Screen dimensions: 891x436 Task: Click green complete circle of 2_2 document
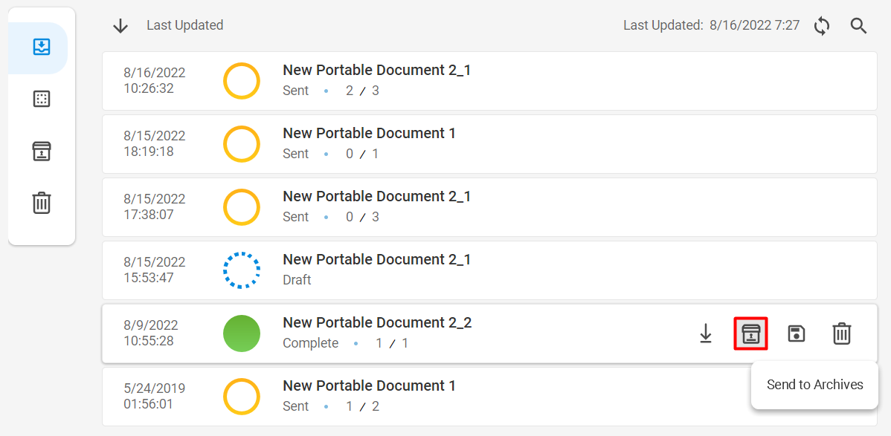click(242, 333)
